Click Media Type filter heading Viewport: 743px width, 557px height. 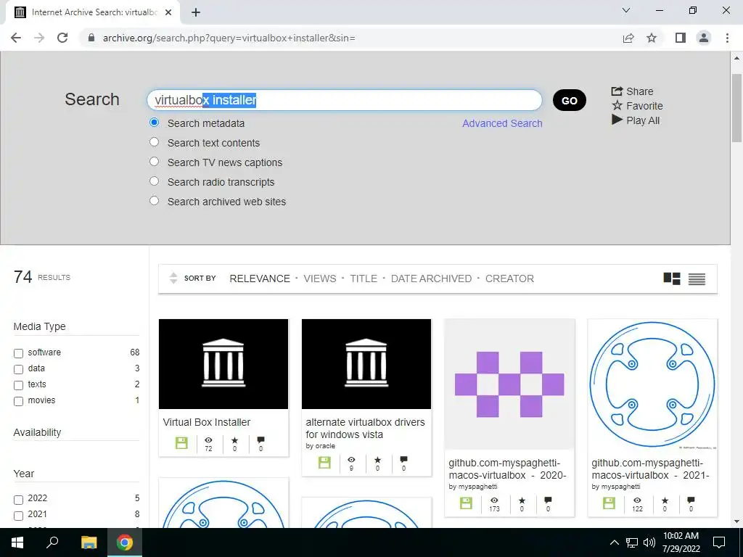[x=39, y=326]
